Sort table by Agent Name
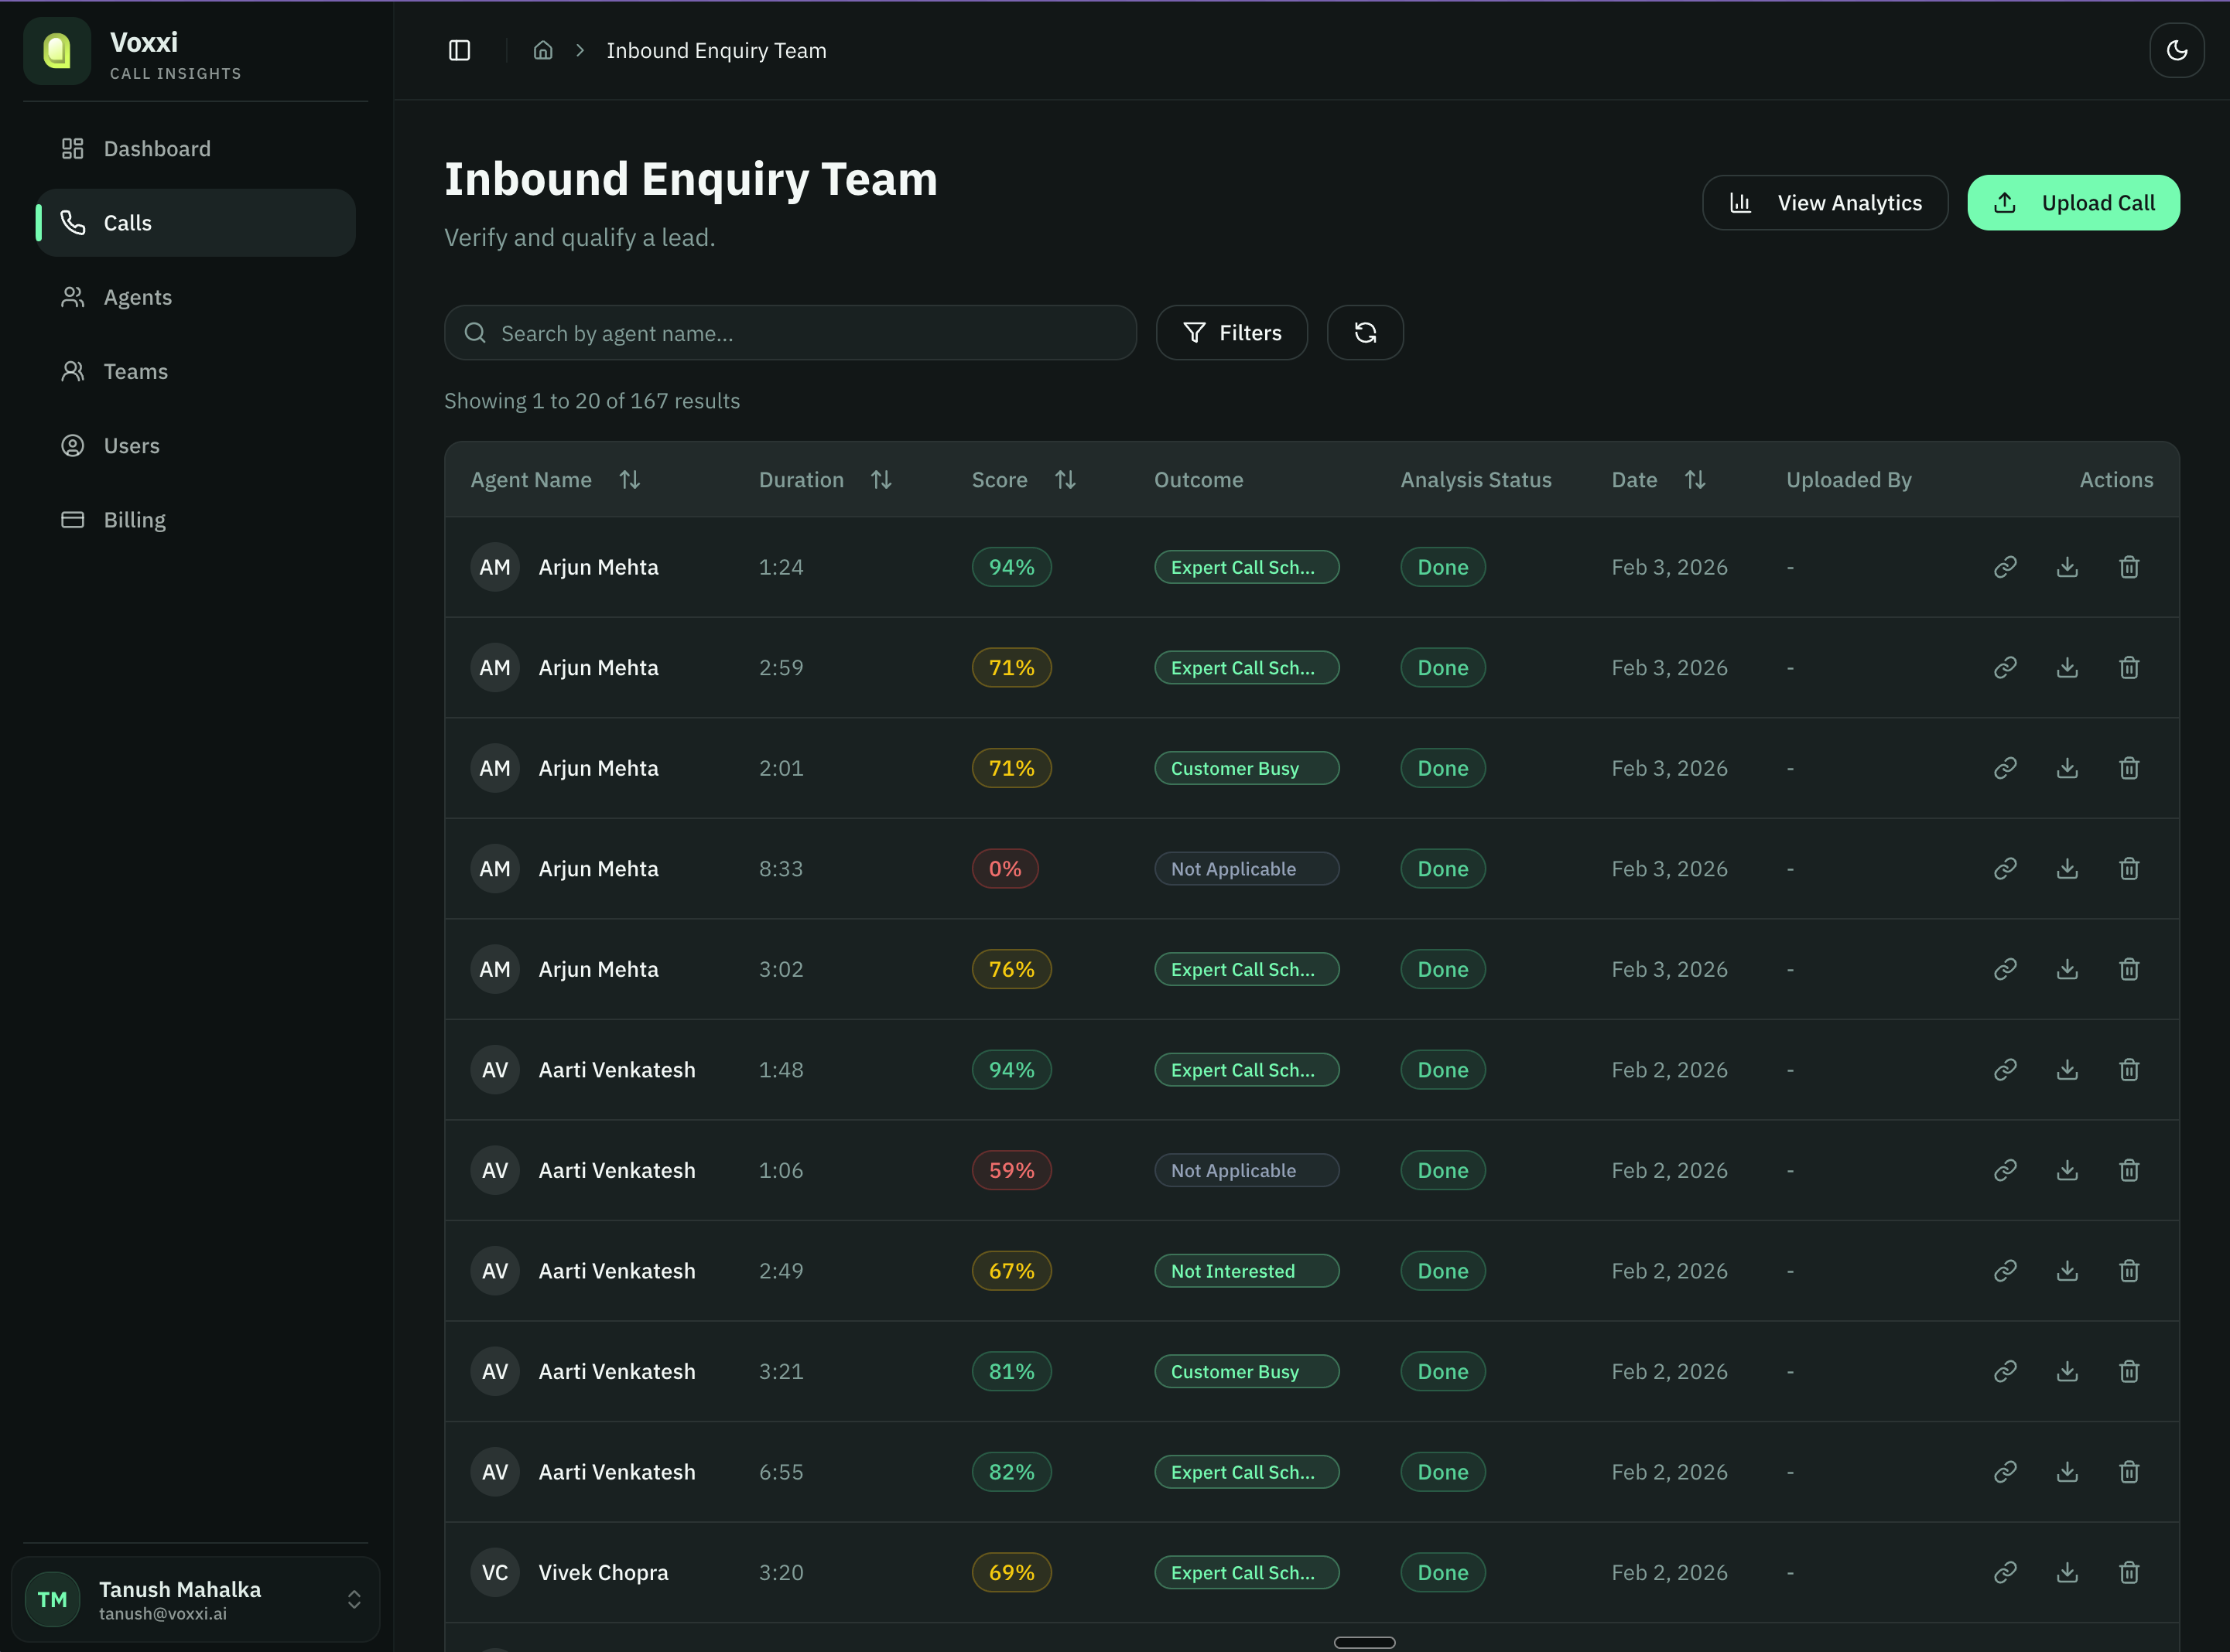This screenshot has height=1652, width=2230. pos(629,480)
